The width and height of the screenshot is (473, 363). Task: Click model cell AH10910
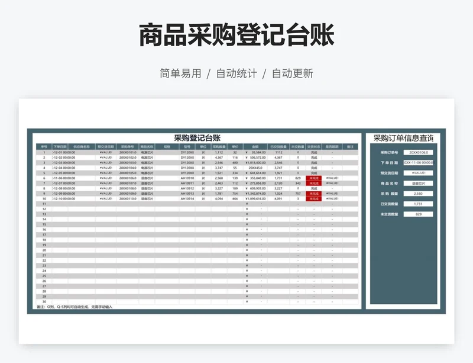pyautogui.click(x=187, y=178)
